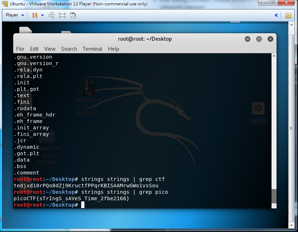Restore down the VMware Player window

273,3
